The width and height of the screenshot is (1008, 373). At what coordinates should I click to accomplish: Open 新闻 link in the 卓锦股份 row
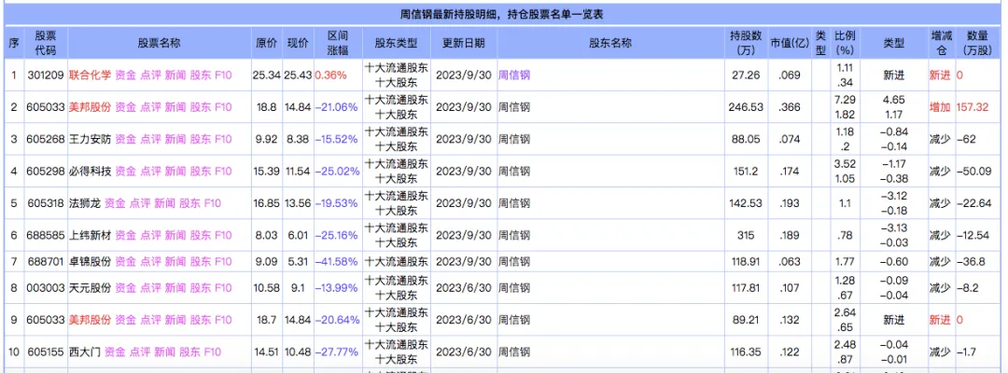click(175, 261)
